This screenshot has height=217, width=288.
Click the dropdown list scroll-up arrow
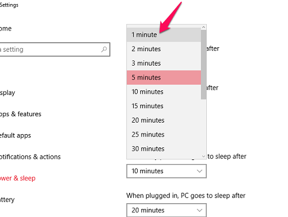(203, 28)
